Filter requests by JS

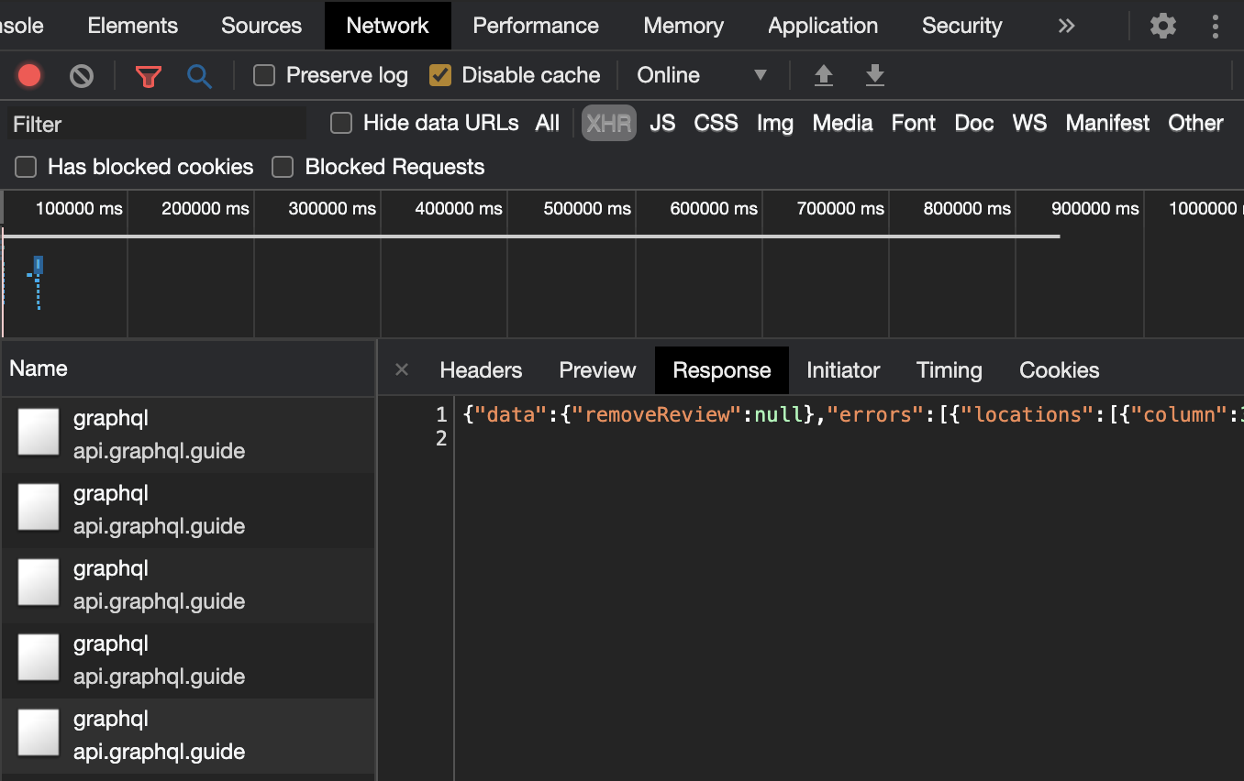pyautogui.click(x=662, y=123)
